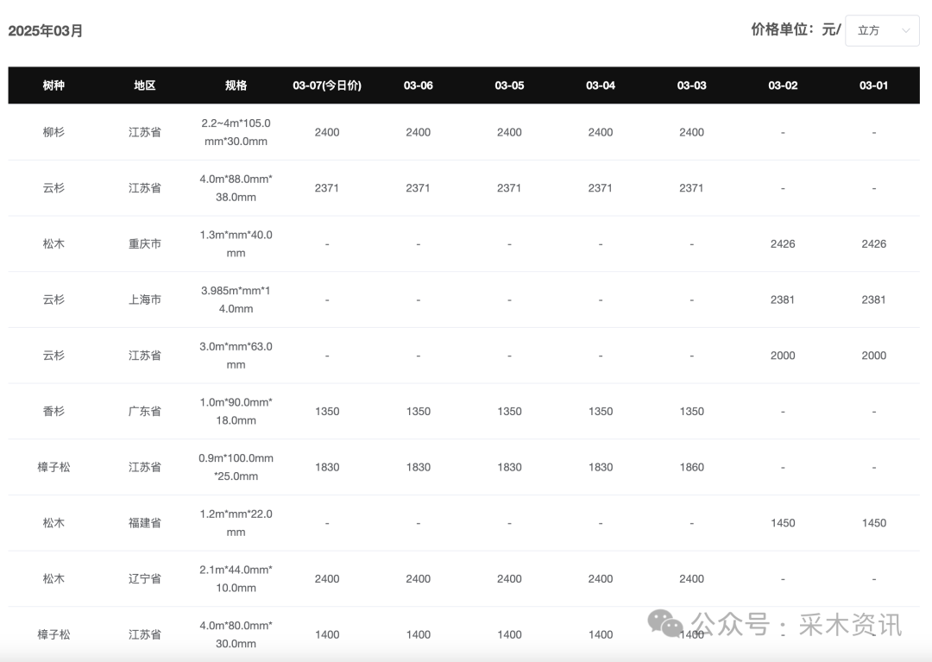This screenshot has width=932, height=662.
Task: Select 福建省 price 1450 under 03-01
Action: pyautogui.click(x=873, y=523)
